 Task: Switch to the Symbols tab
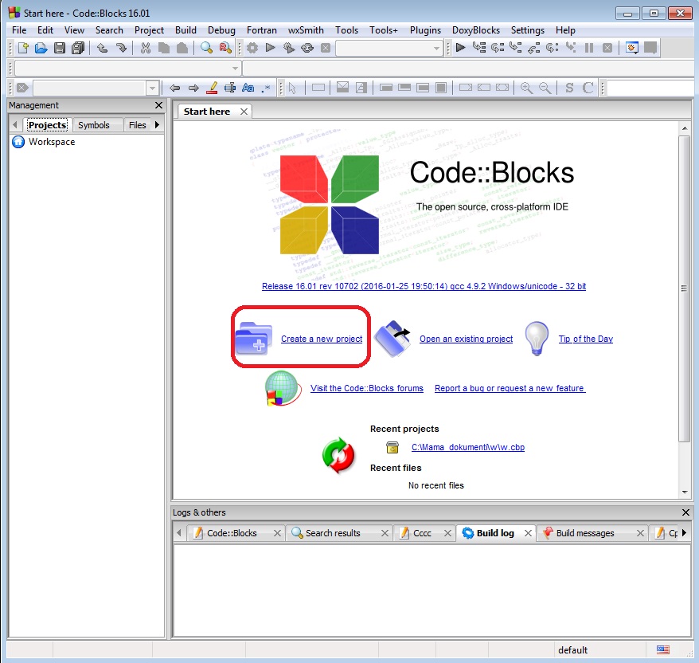pos(94,125)
